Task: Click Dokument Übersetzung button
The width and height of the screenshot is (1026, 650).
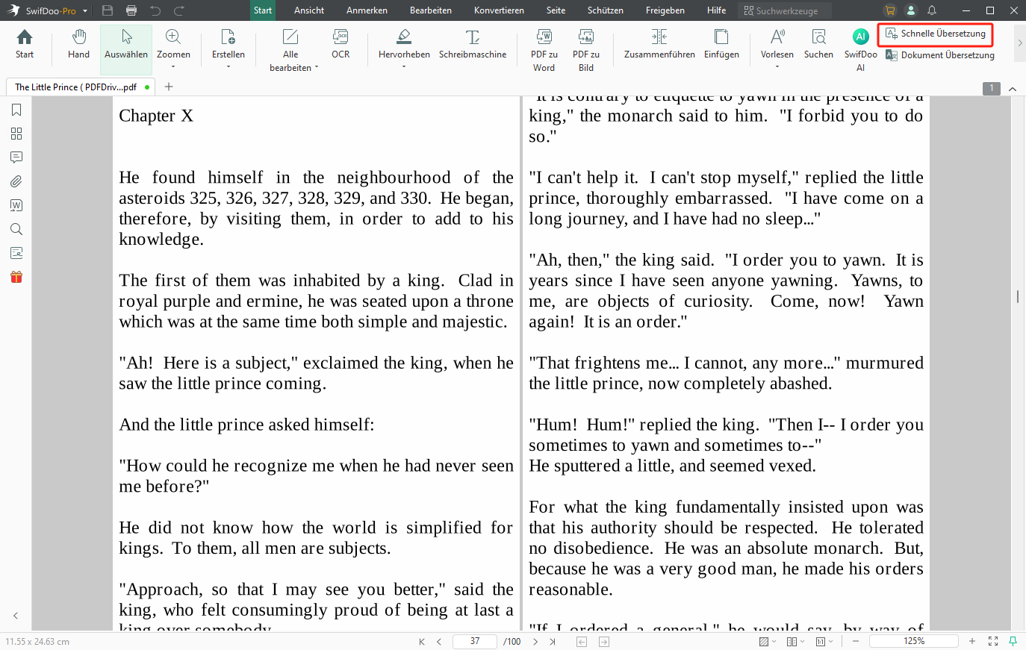Action: coord(939,55)
